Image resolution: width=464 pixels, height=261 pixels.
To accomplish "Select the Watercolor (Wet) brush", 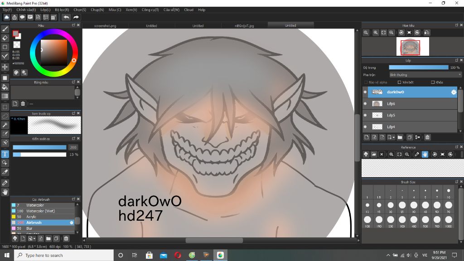I will point(43,211).
